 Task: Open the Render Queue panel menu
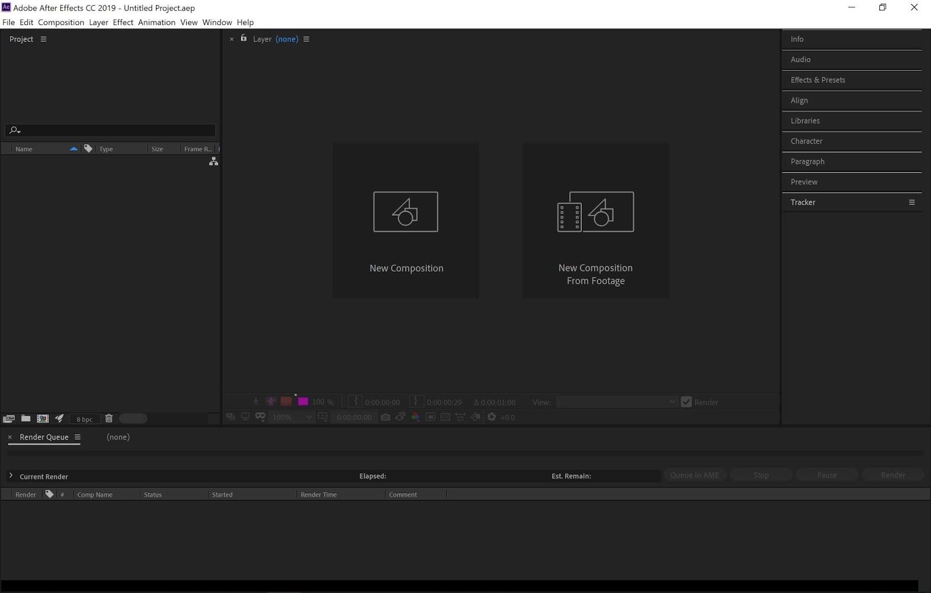click(x=77, y=437)
